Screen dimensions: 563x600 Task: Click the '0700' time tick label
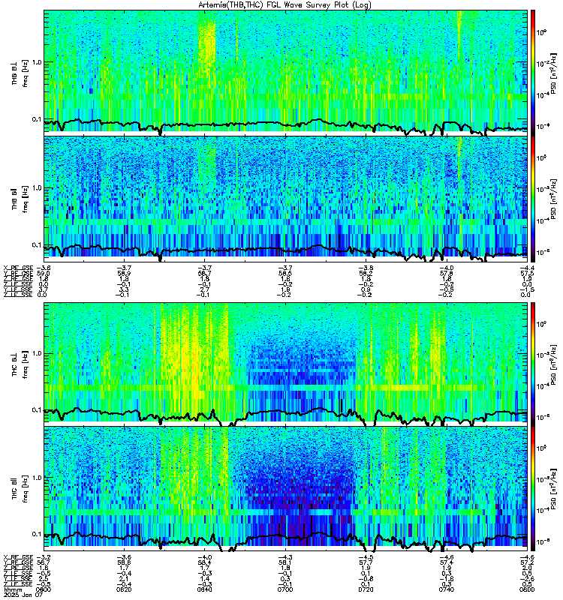point(285,589)
